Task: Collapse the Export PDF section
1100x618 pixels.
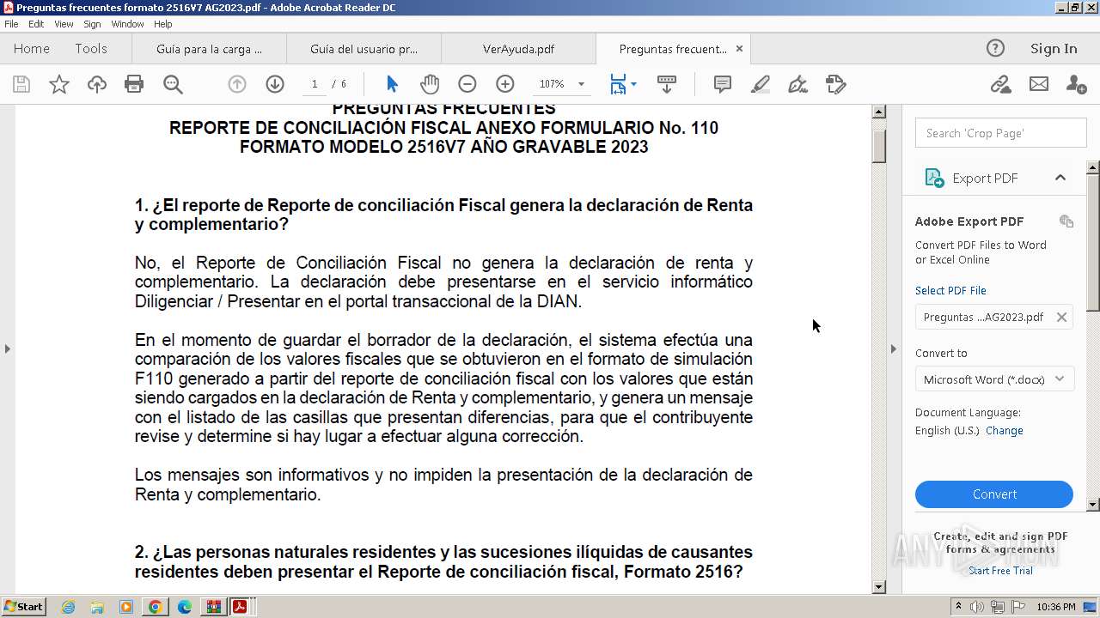Action: pos(1060,178)
